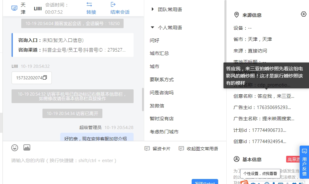The width and height of the screenshot is (309, 184).
Task: Click the 省市：天津，天津 row
Action: coord(253,39)
